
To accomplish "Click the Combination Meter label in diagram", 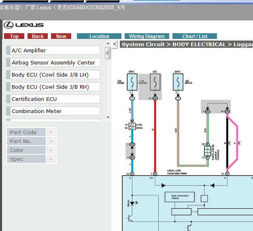I will point(177,173).
